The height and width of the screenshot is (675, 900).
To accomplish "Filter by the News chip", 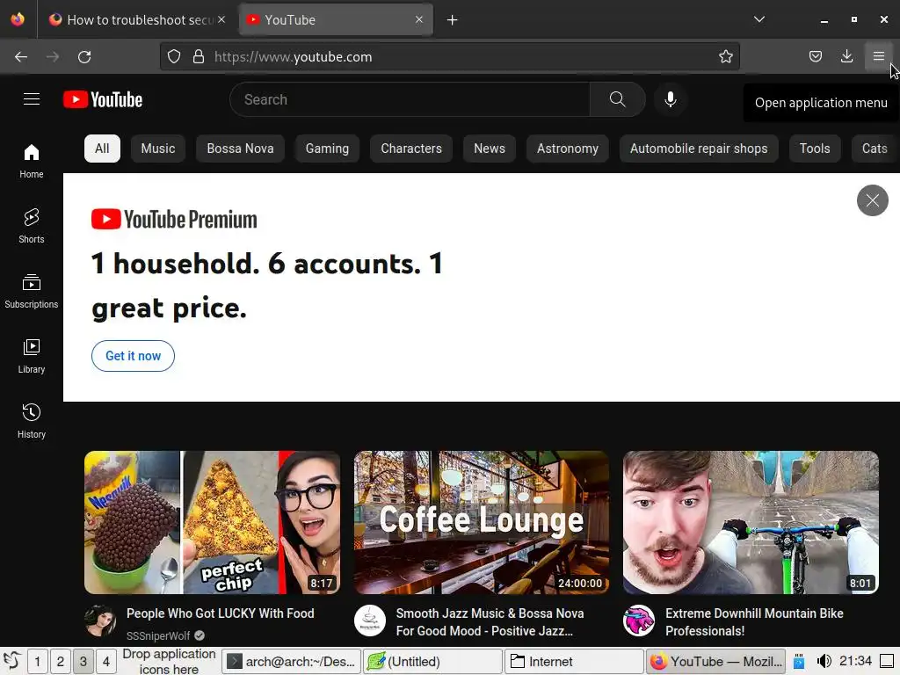I will tap(489, 149).
